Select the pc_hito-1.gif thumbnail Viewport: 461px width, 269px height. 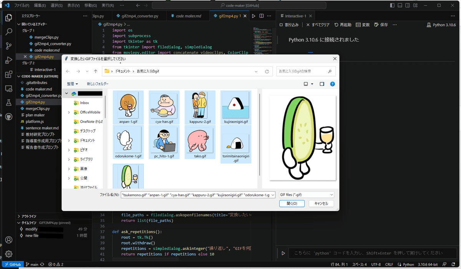coord(164,143)
